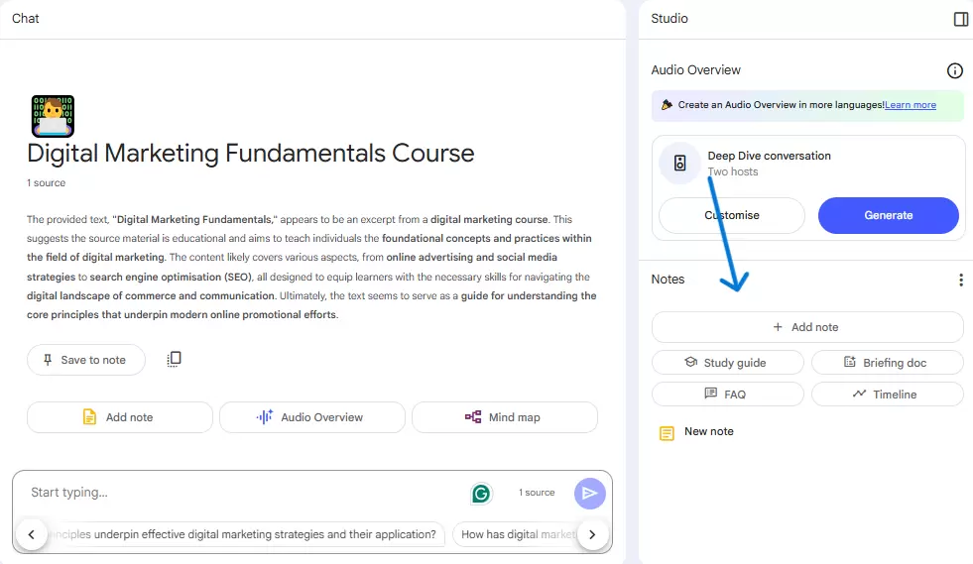
Task: Click the notebook emoji avatar
Action: pos(53,116)
